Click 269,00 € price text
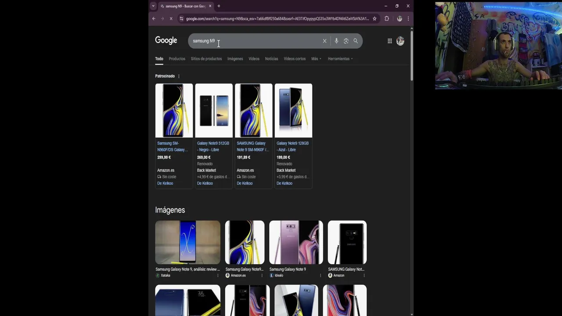Viewport: 562px width, 316px height. point(204,157)
